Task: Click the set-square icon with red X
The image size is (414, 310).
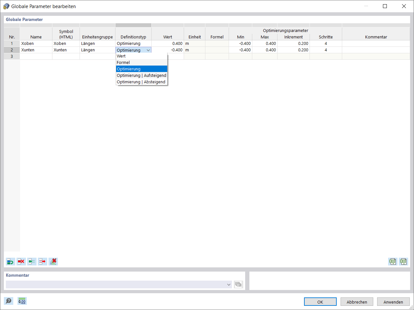Action: pyautogui.click(x=53, y=262)
